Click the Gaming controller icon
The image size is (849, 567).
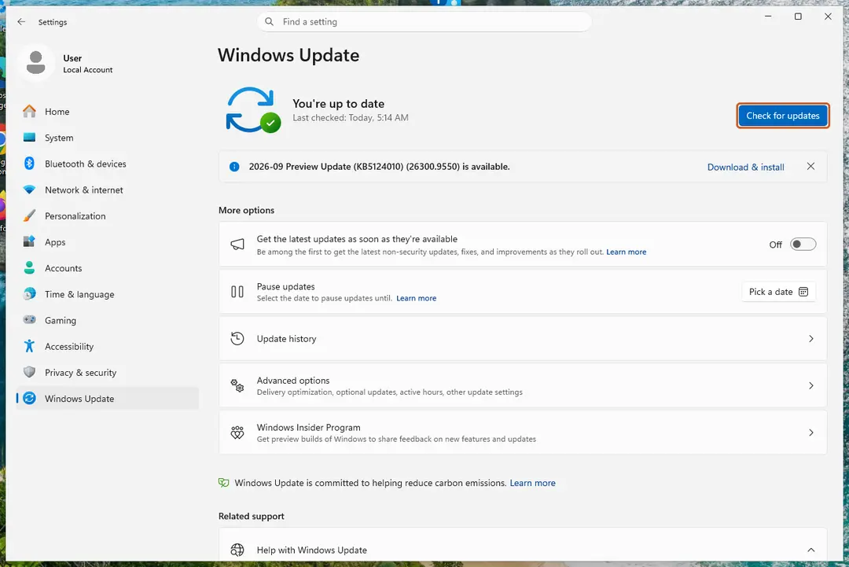[x=29, y=319]
